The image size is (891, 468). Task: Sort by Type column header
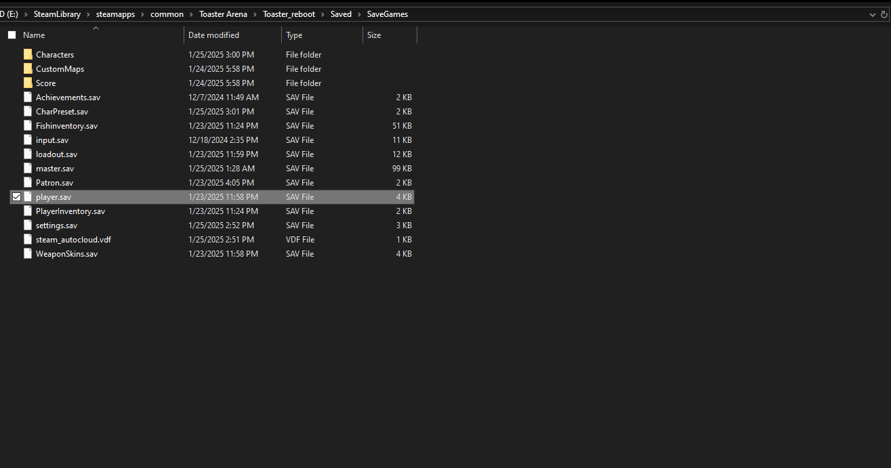pyautogui.click(x=322, y=35)
